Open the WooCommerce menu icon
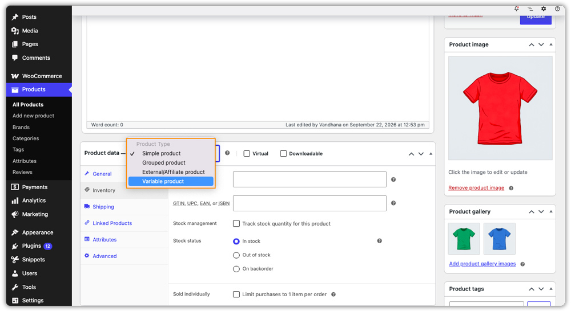Viewport: 571px width, 311px height. [x=15, y=76]
